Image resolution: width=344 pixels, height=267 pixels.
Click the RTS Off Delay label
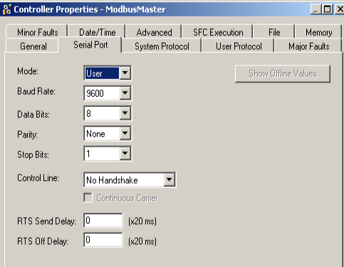click(x=43, y=241)
